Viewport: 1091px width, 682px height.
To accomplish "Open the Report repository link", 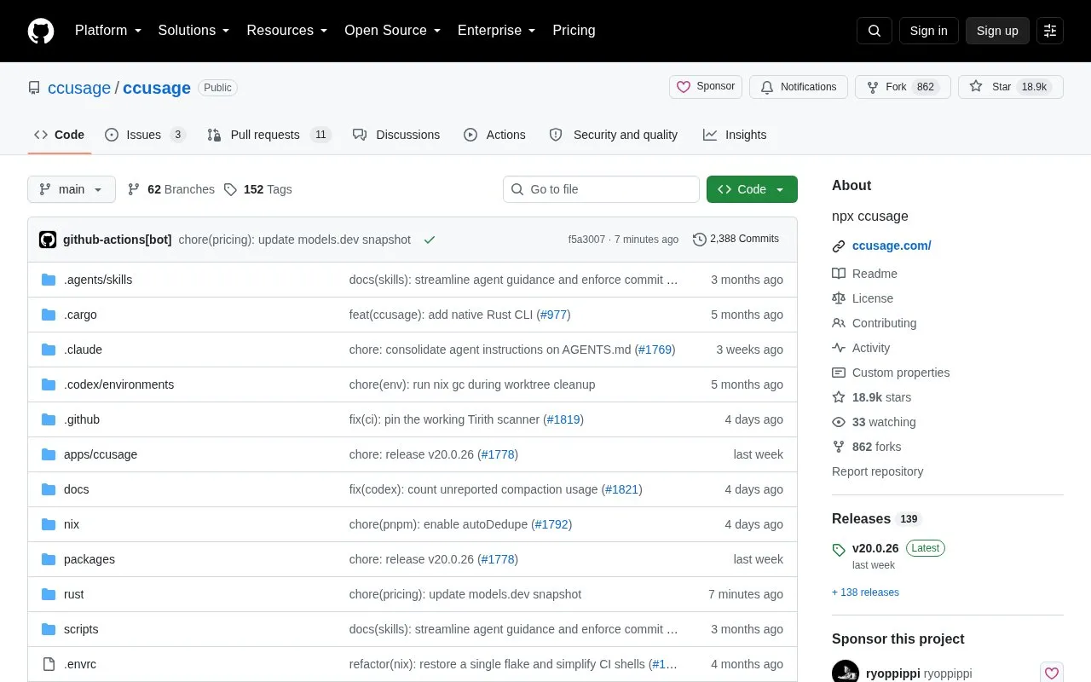I will click(877, 471).
